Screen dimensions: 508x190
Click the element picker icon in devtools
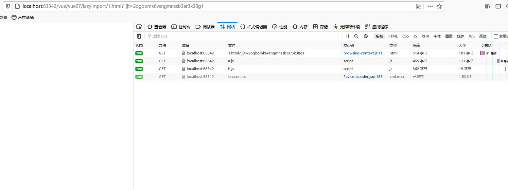(x=139, y=27)
